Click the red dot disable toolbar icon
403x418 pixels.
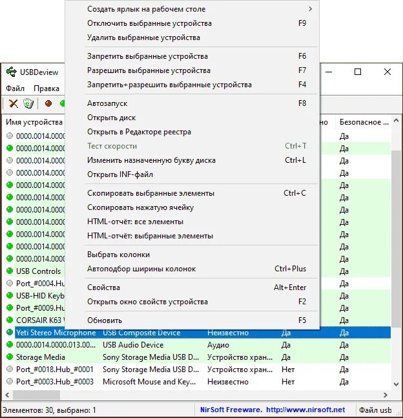48,103
